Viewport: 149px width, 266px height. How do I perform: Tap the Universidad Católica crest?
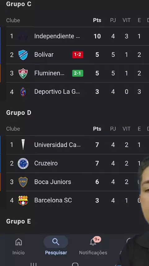click(23, 145)
